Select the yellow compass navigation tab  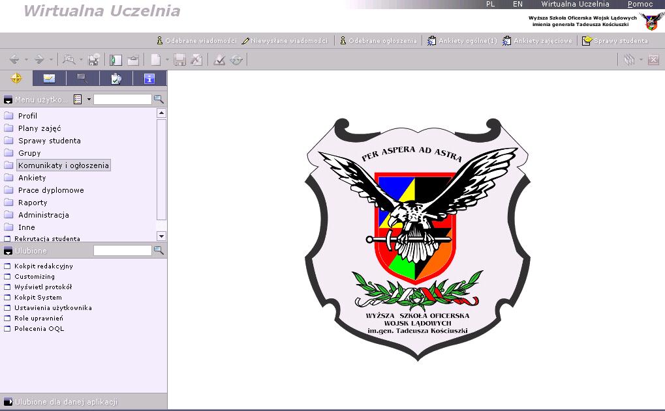click(16, 78)
